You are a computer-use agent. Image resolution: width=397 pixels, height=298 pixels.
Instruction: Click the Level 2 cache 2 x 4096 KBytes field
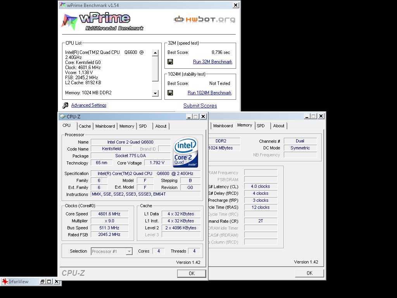click(x=181, y=228)
